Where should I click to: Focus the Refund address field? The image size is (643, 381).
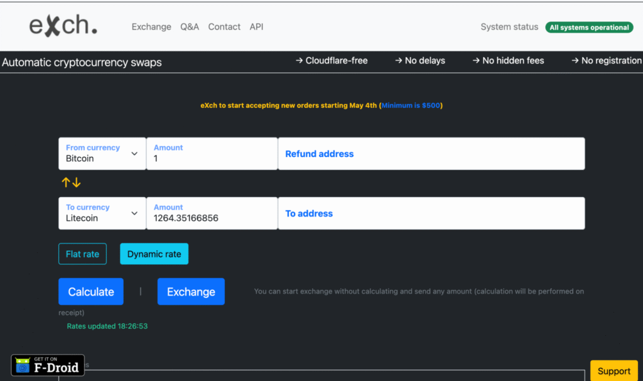tap(431, 153)
